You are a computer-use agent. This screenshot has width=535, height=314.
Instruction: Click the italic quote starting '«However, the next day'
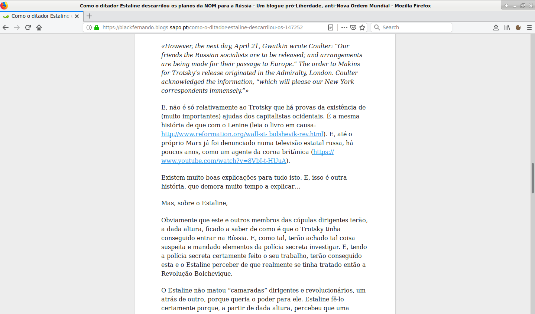point(262,68)
